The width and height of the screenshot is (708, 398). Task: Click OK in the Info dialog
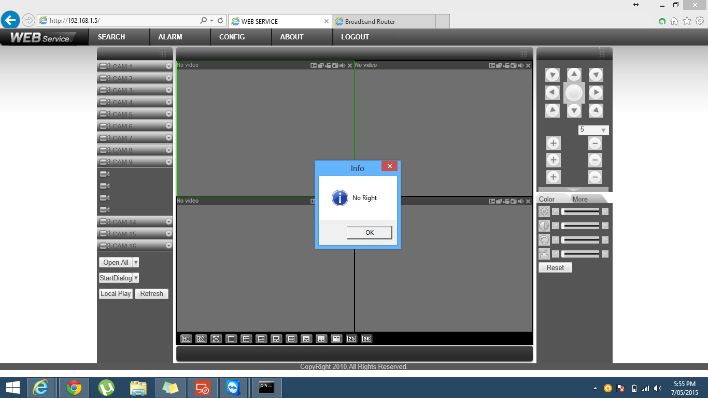369,233
